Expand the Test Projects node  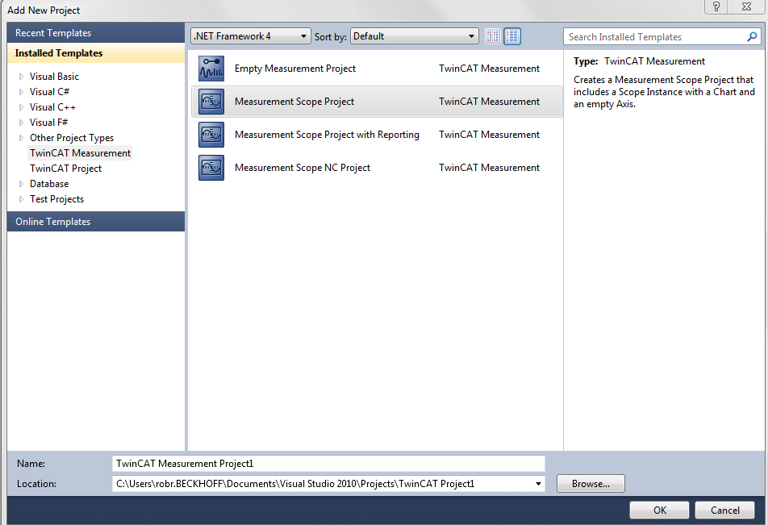coord(21,199)
